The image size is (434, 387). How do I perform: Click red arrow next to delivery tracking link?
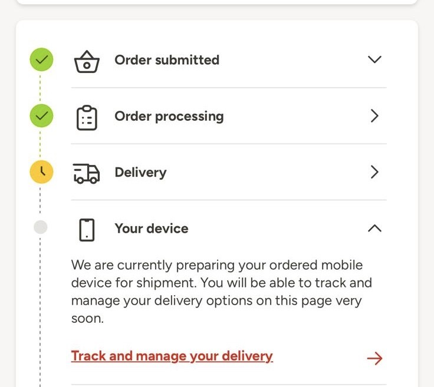[x=374, y=358]
